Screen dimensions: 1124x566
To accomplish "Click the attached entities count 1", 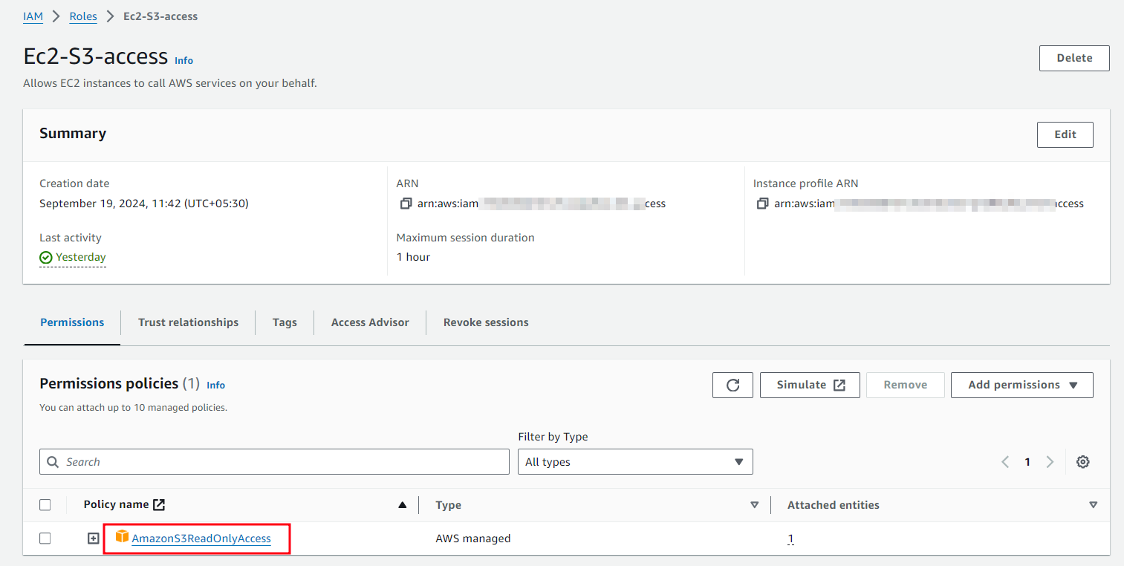I will tap(790, 539).
